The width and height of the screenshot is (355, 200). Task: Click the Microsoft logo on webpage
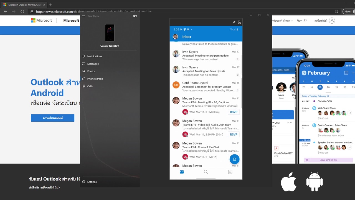[x=41, y=20]
